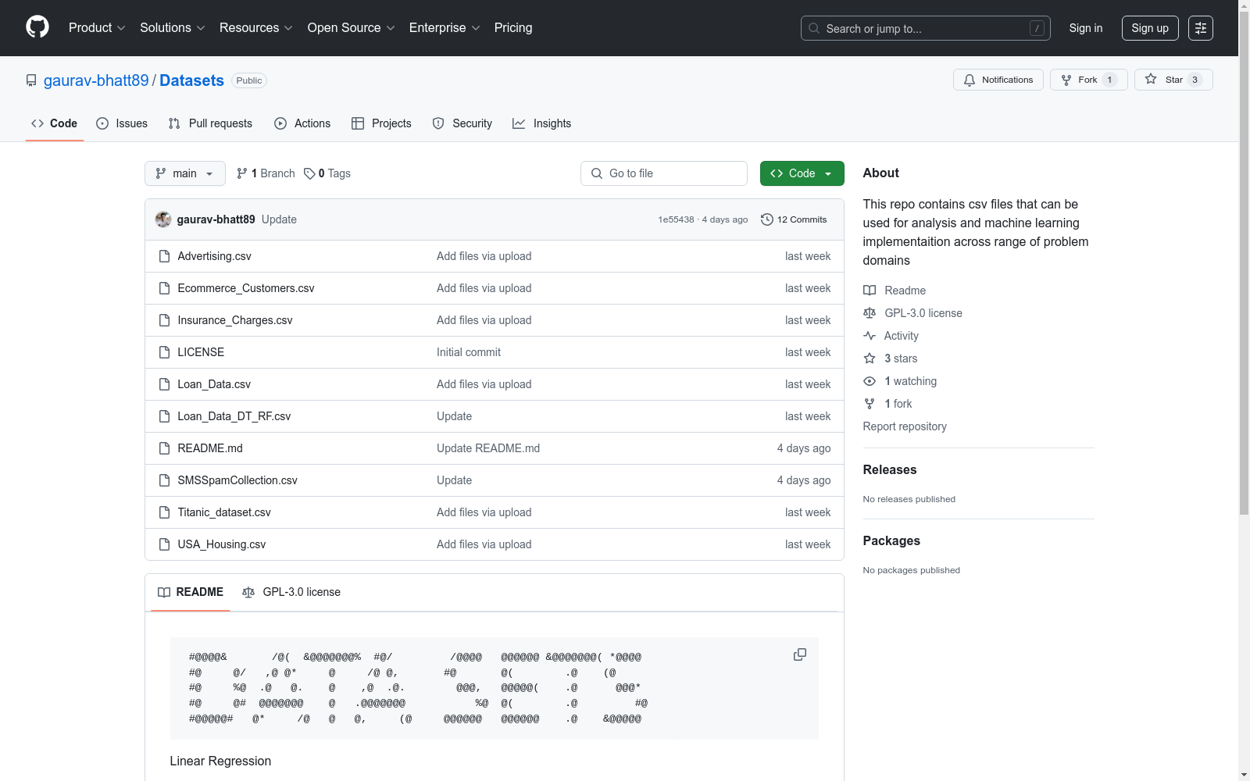Open the green Code dropdown button

[x=802, y=173]
